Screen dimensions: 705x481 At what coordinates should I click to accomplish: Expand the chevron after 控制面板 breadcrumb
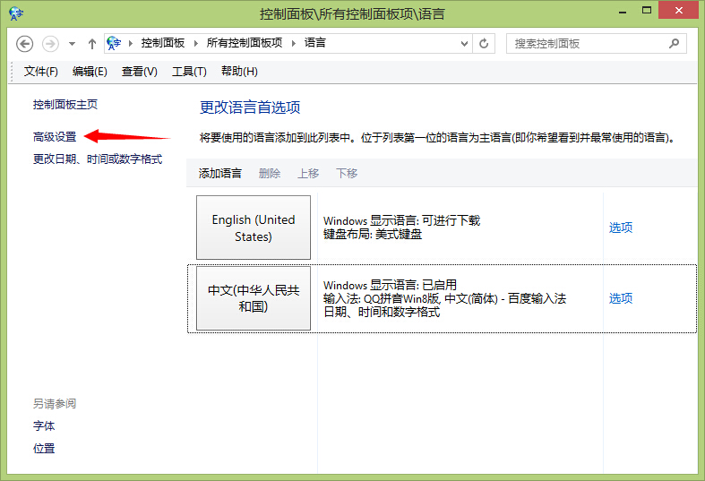[196, 43]
